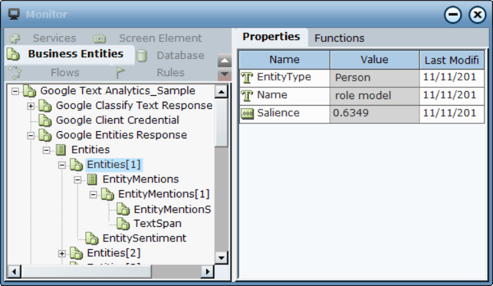Click the Business Entities tab icon
The width and height of the screenshot is (493, 286).
(13, 54)
